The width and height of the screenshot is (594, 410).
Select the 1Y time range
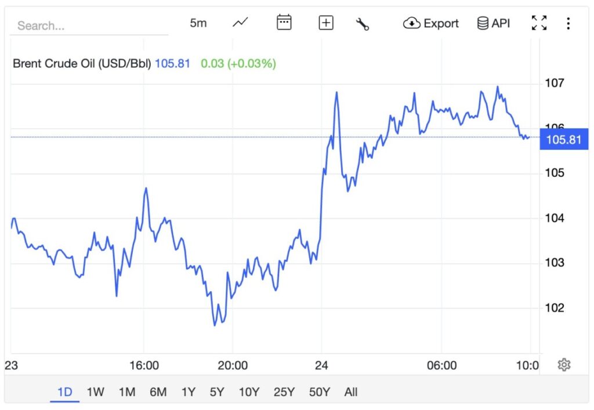(188, 392)
